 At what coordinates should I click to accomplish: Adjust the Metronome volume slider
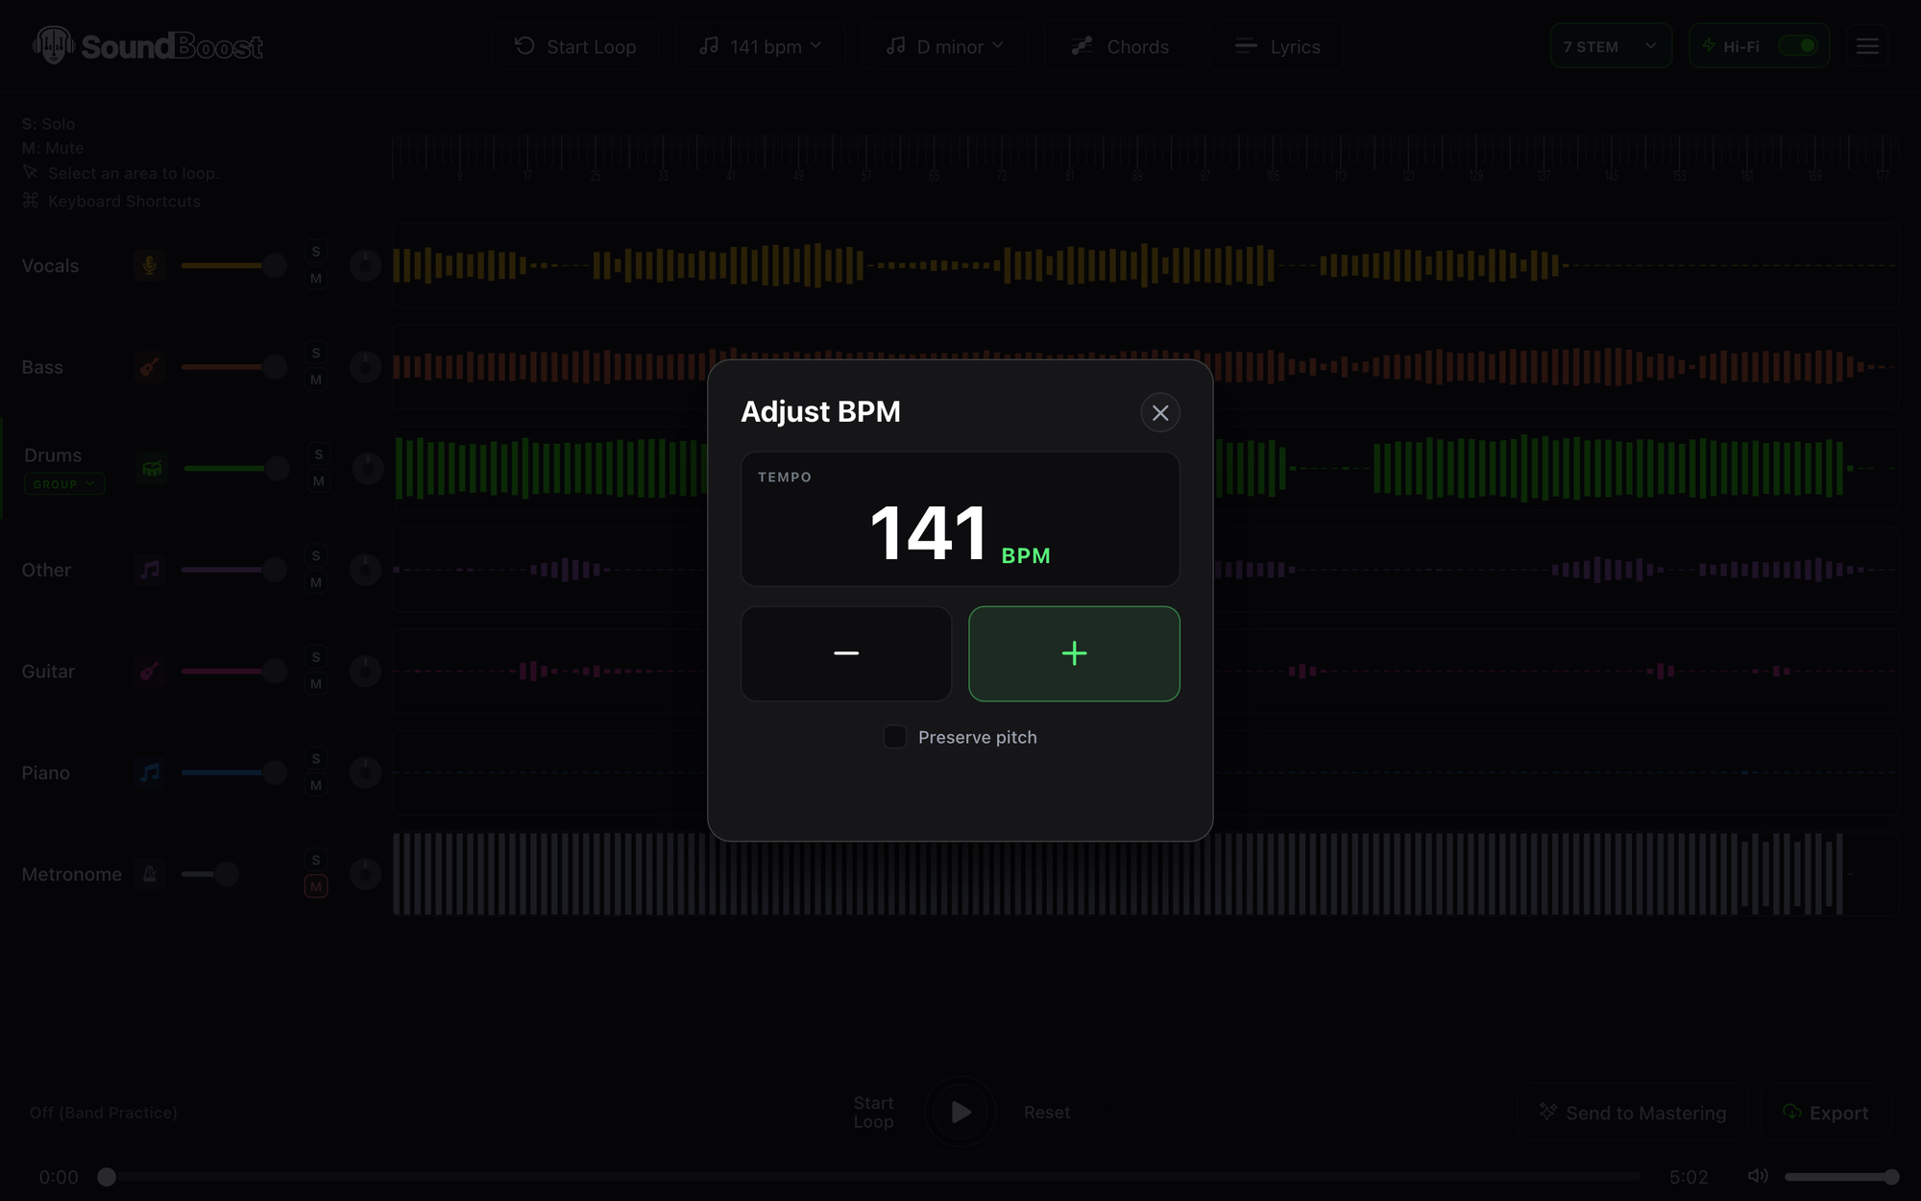(x=233, y=874)
